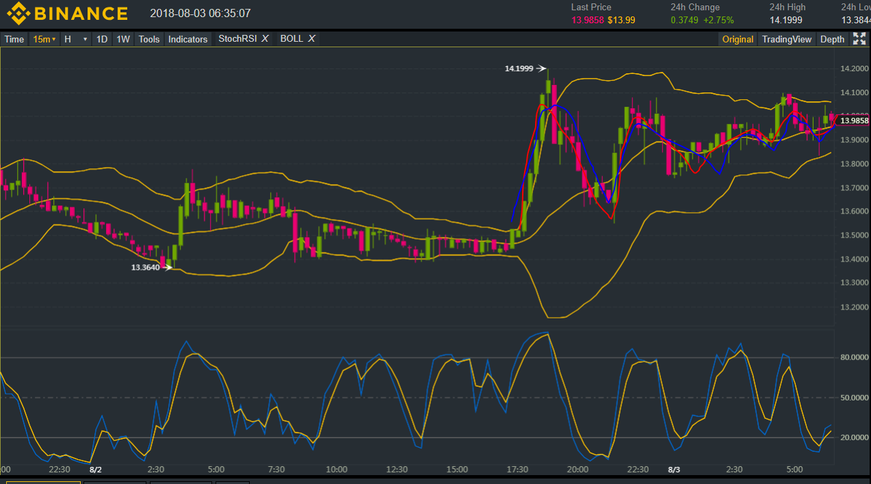
Task: Click the 50.0000 StochRSI axis level
Action: 854,398
